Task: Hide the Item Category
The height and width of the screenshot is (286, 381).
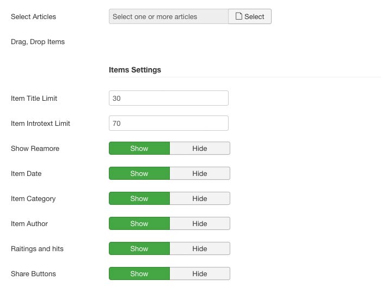Action: (x=200, y=198)
